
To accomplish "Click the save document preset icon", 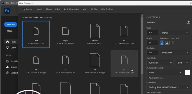I will (188, 22).
